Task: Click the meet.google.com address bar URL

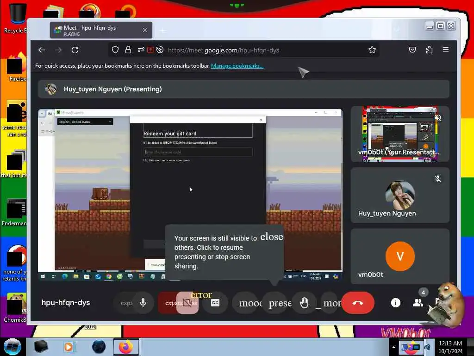Action: 224,50
